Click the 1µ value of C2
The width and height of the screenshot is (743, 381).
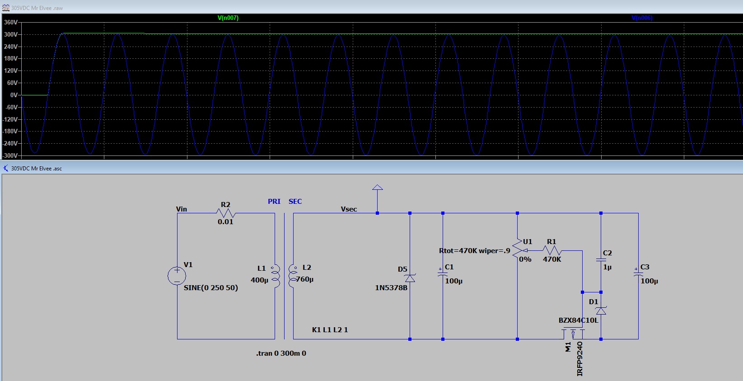point(607,267)
